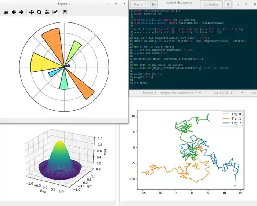Viewport: 257px width, 206px height.
Task: Click the matplotlib_logo.py title text
Action: [179, 3]
